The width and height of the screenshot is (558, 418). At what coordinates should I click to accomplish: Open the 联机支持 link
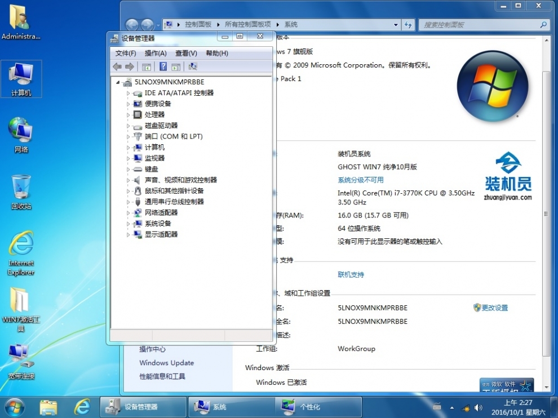(351, 274)
